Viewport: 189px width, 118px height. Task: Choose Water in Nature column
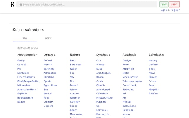74,69
